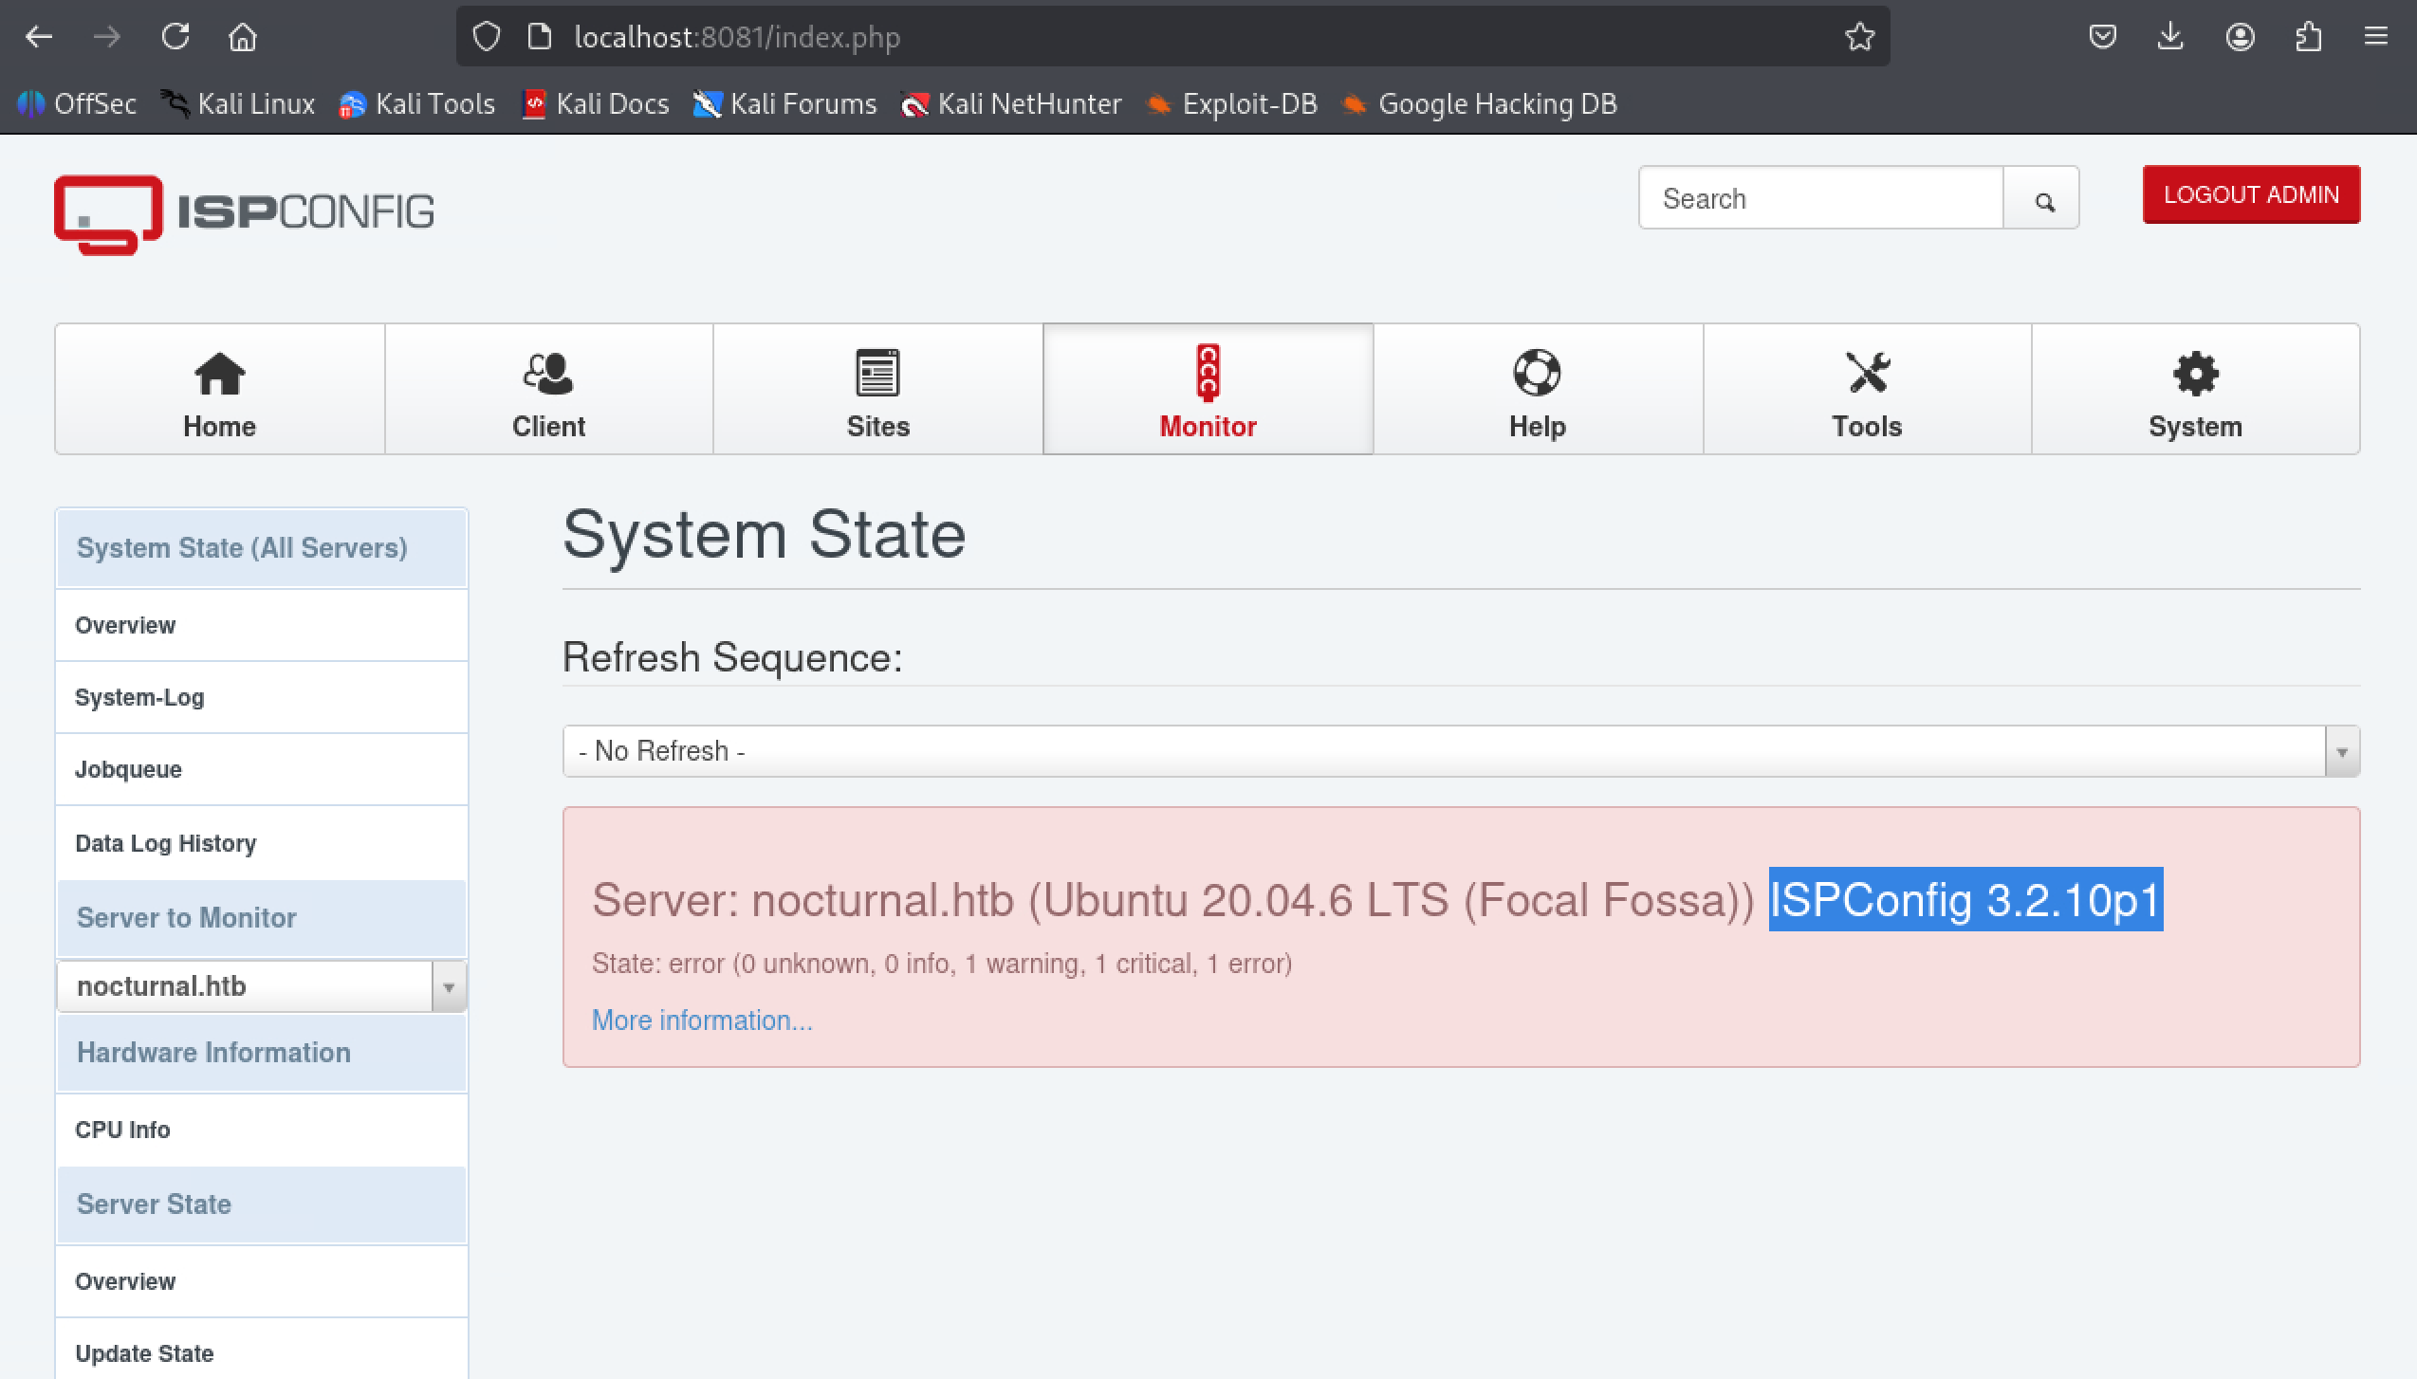
Task: Click the 'System State (All Servers)' header
Action: click(262, 548)
